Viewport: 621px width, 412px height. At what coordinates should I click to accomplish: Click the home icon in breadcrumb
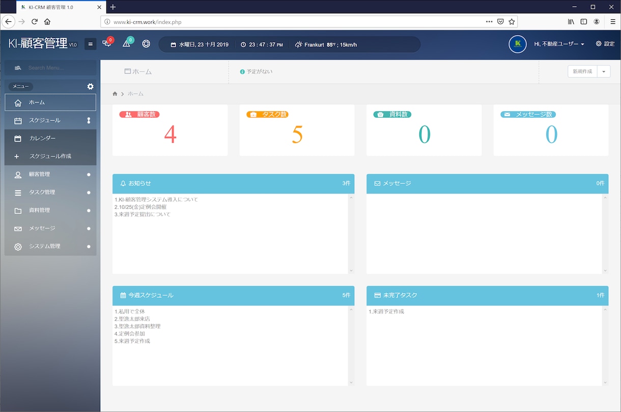pyautogui.click(x=115, y=94)
